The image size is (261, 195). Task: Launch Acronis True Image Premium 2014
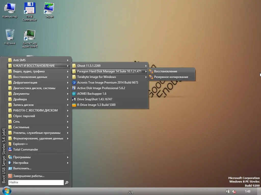110,83
